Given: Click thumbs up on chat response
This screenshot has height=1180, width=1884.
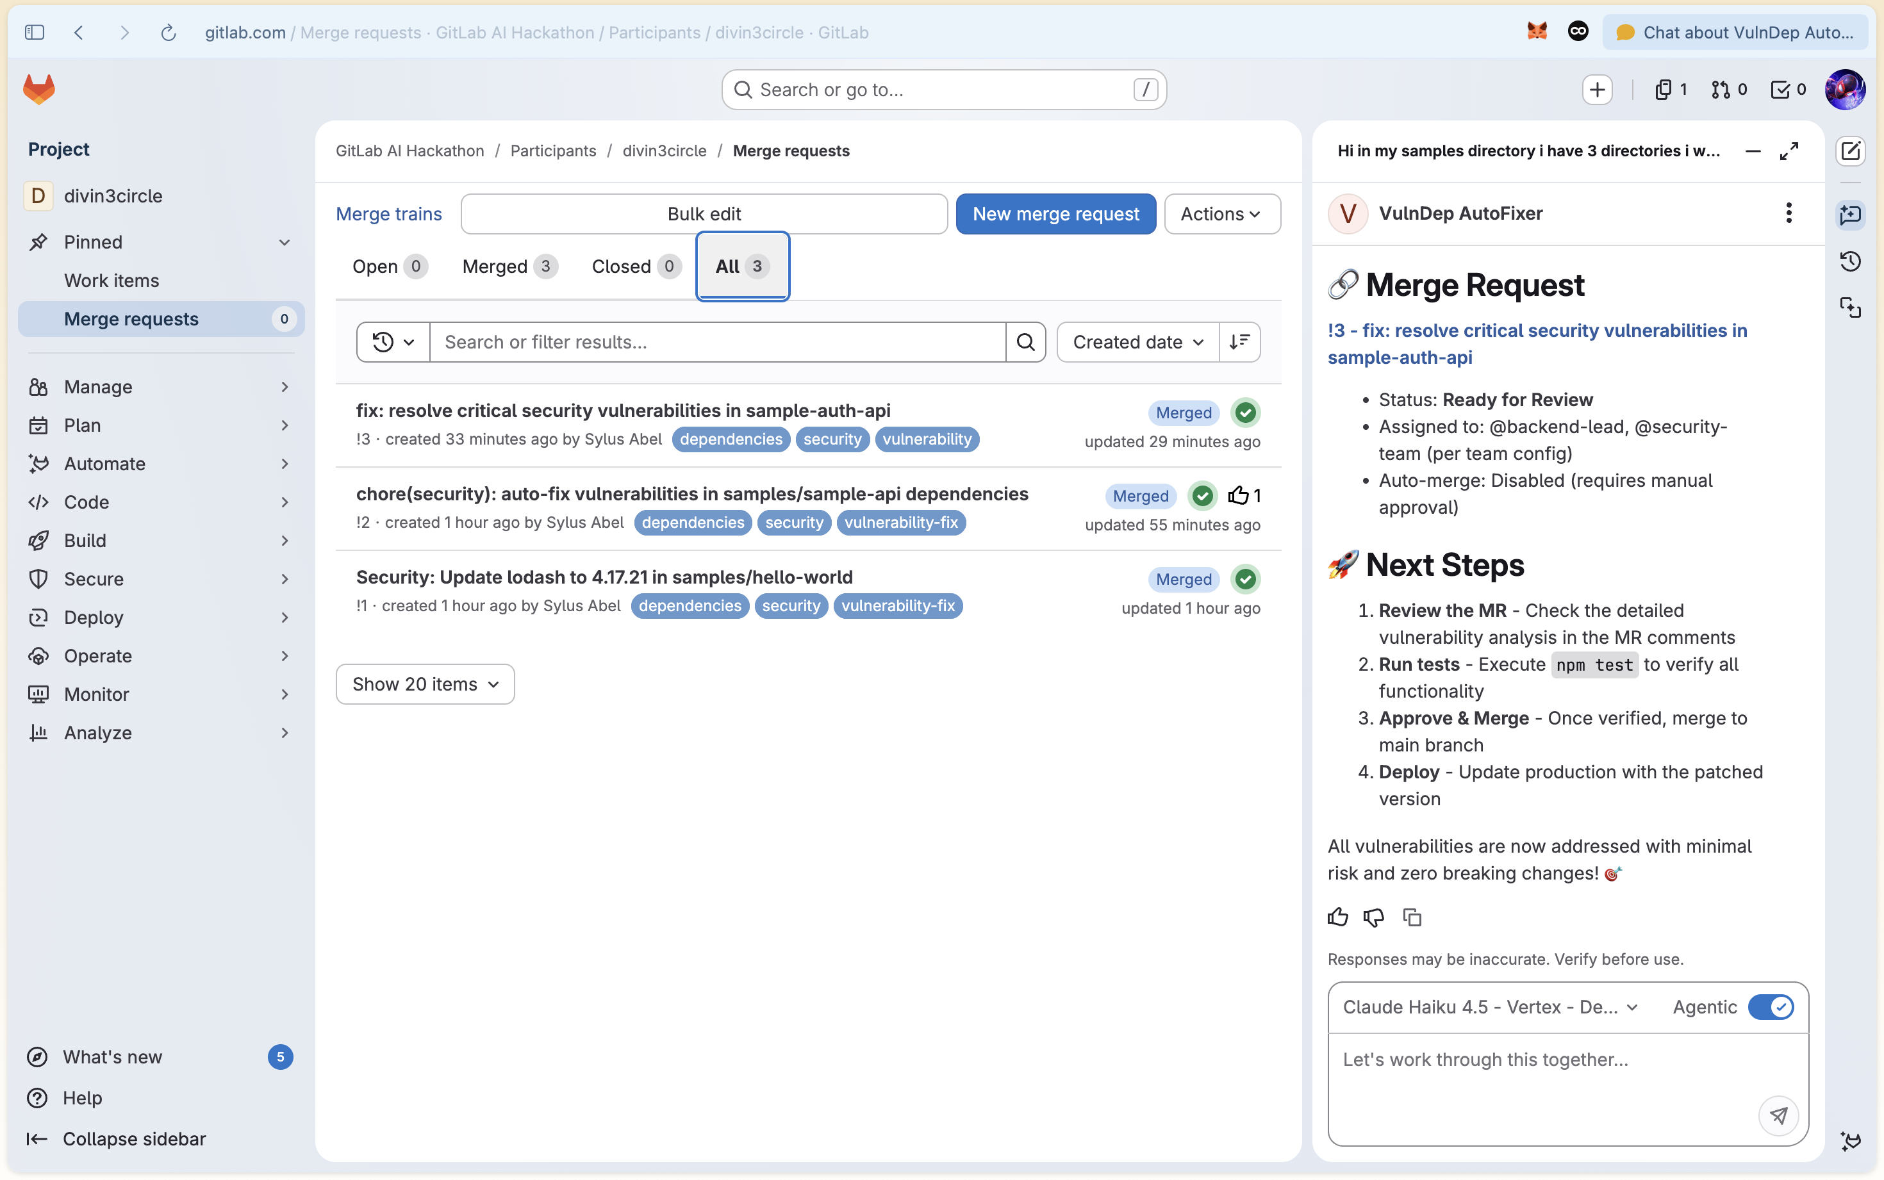Looking at the screenshot, I should pos(1337,917).
